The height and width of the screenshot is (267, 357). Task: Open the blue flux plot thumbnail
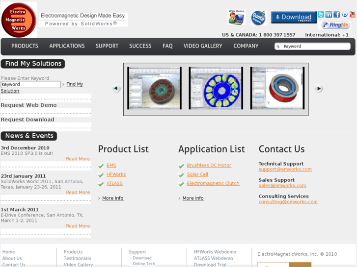(x=216, y=88)
